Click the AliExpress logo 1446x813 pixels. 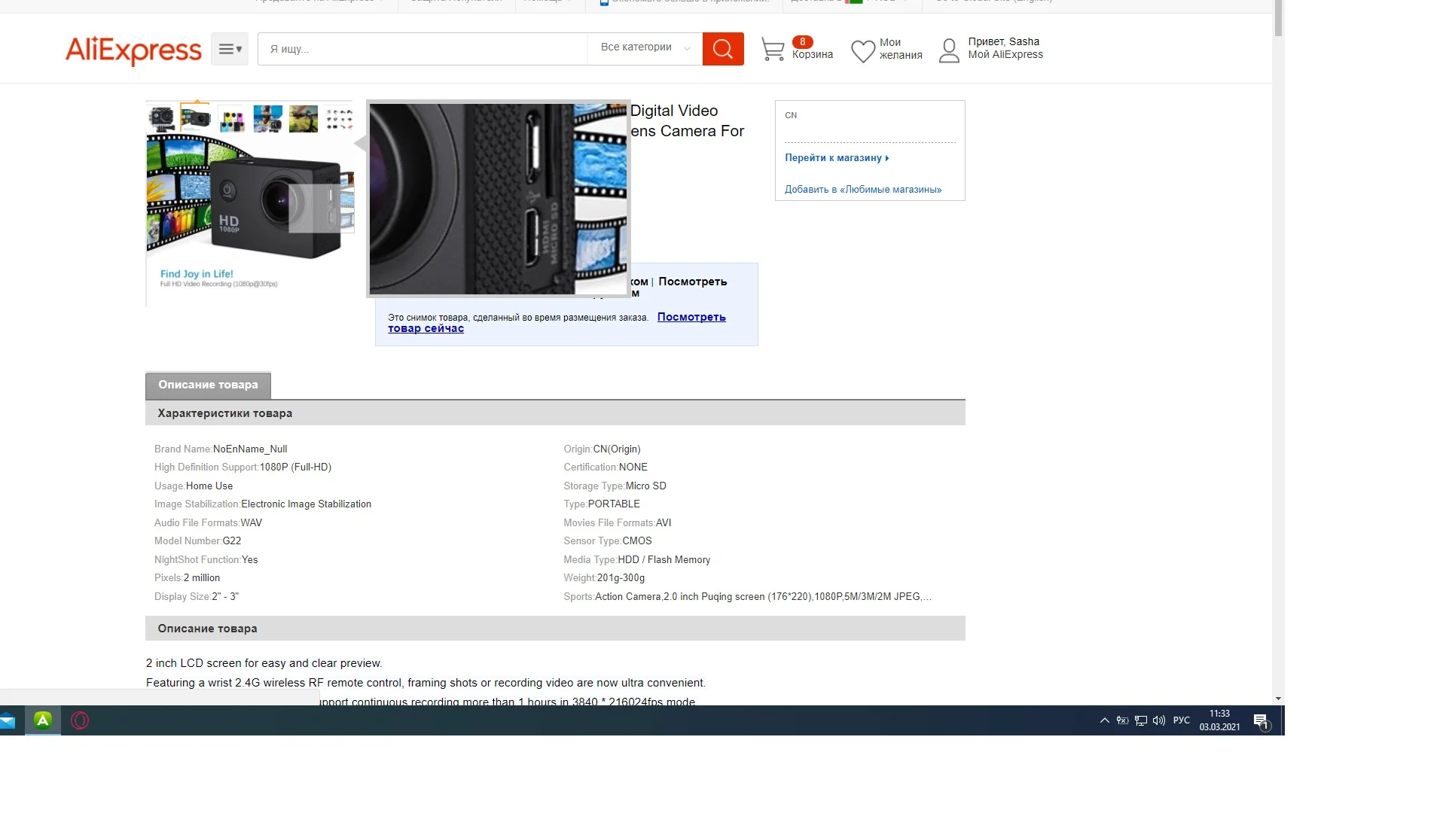pos(133,50)
